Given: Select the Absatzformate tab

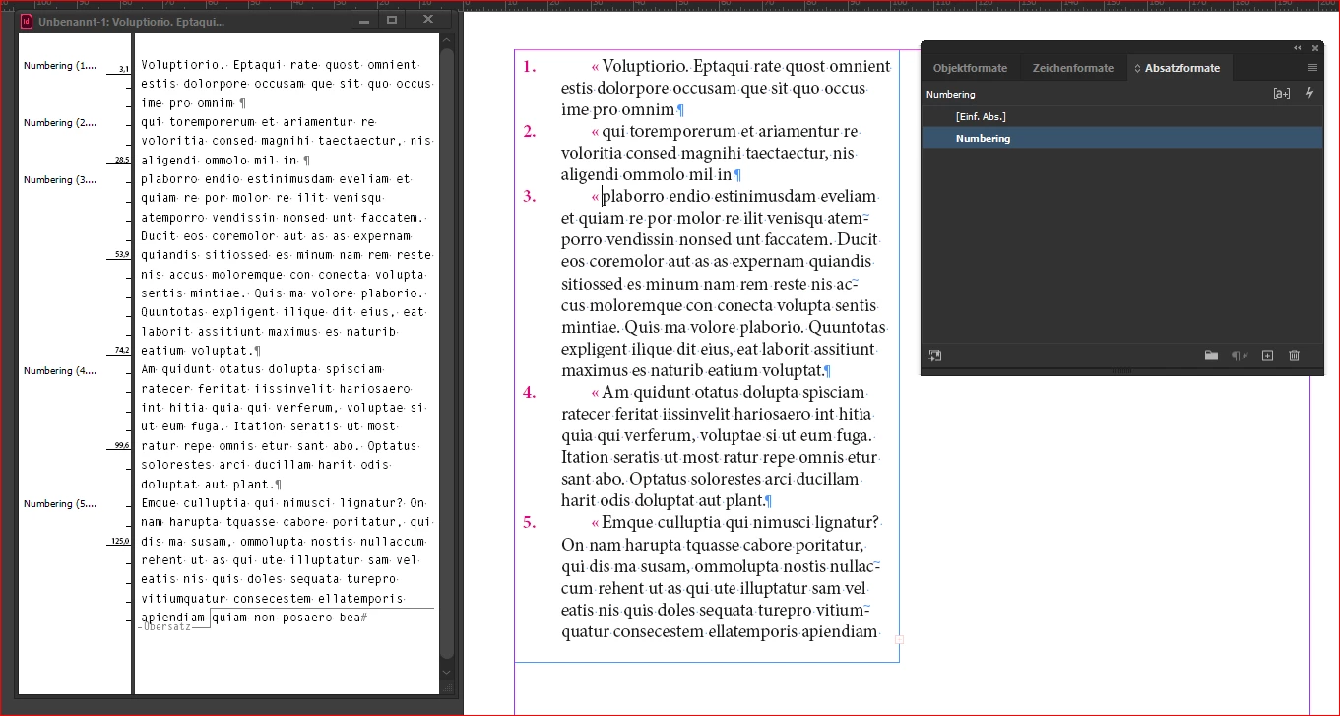Looking at the screenshot, I should pos(1181,68).
